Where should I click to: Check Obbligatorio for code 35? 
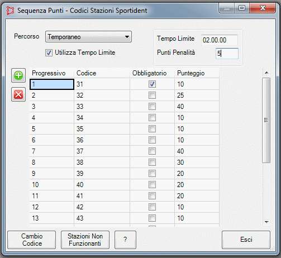pos(152,129)
